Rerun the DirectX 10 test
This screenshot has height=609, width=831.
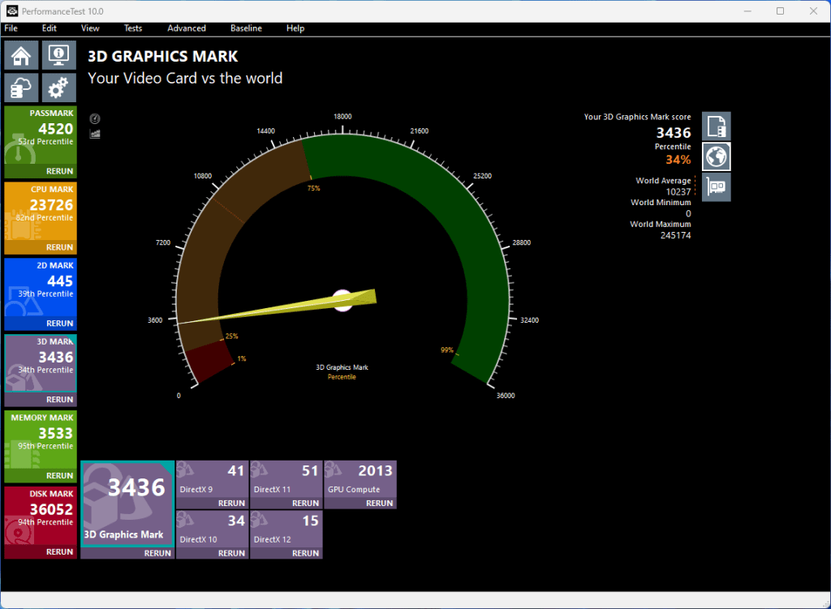(x=231, y=553)
